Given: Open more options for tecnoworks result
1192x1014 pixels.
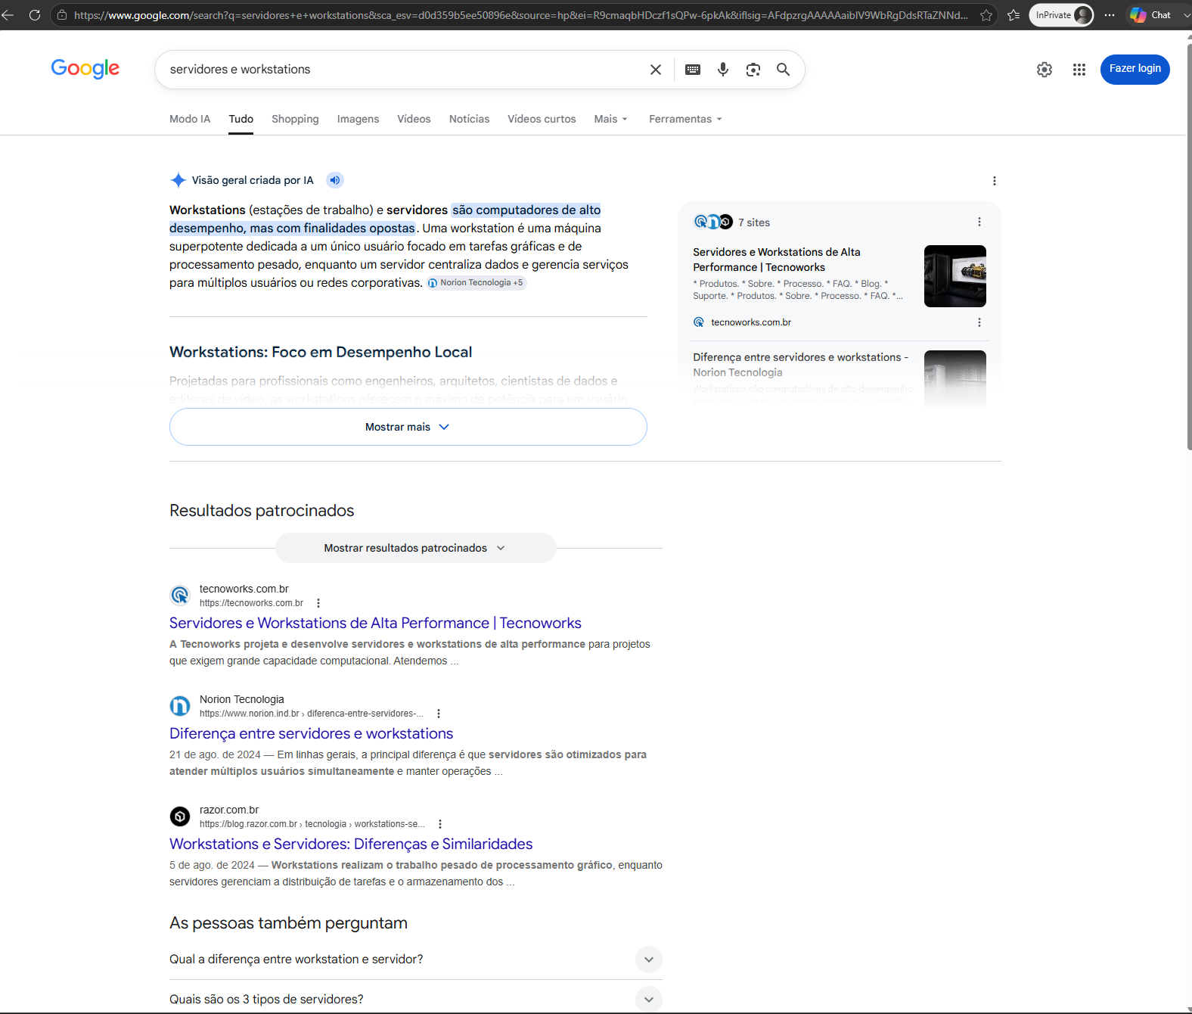Looking at the screenshot, I should 318,603.
